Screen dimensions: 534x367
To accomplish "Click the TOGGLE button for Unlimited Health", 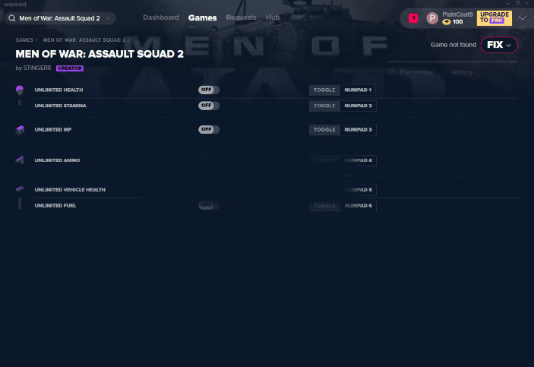I will [x=324, y=90].
